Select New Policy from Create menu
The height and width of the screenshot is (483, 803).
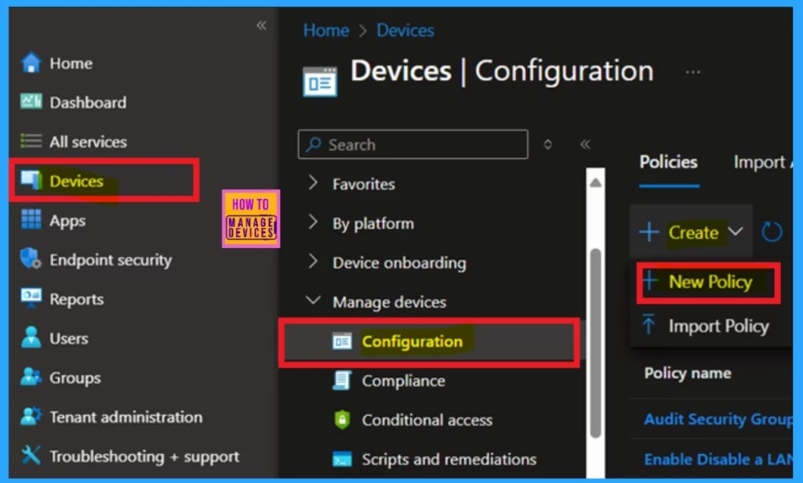(709, 282)
